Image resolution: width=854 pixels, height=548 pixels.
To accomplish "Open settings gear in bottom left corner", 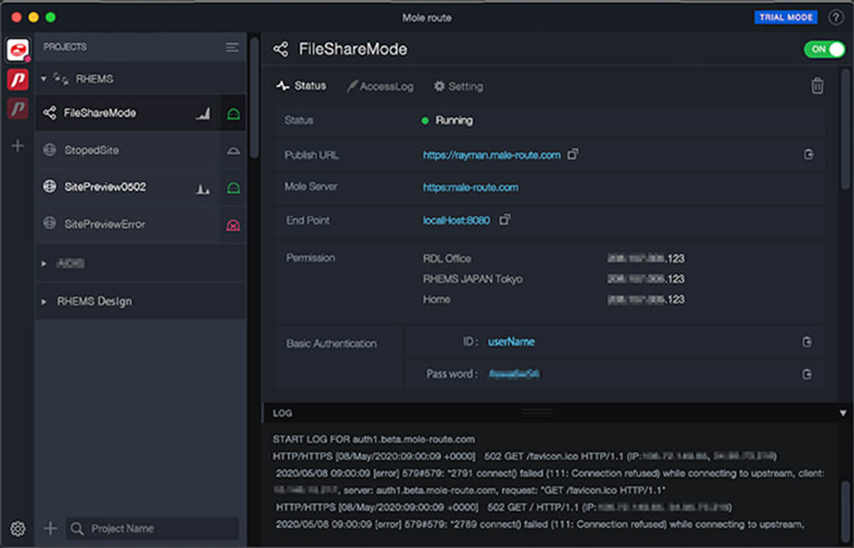I will click(x=18, y=528).
